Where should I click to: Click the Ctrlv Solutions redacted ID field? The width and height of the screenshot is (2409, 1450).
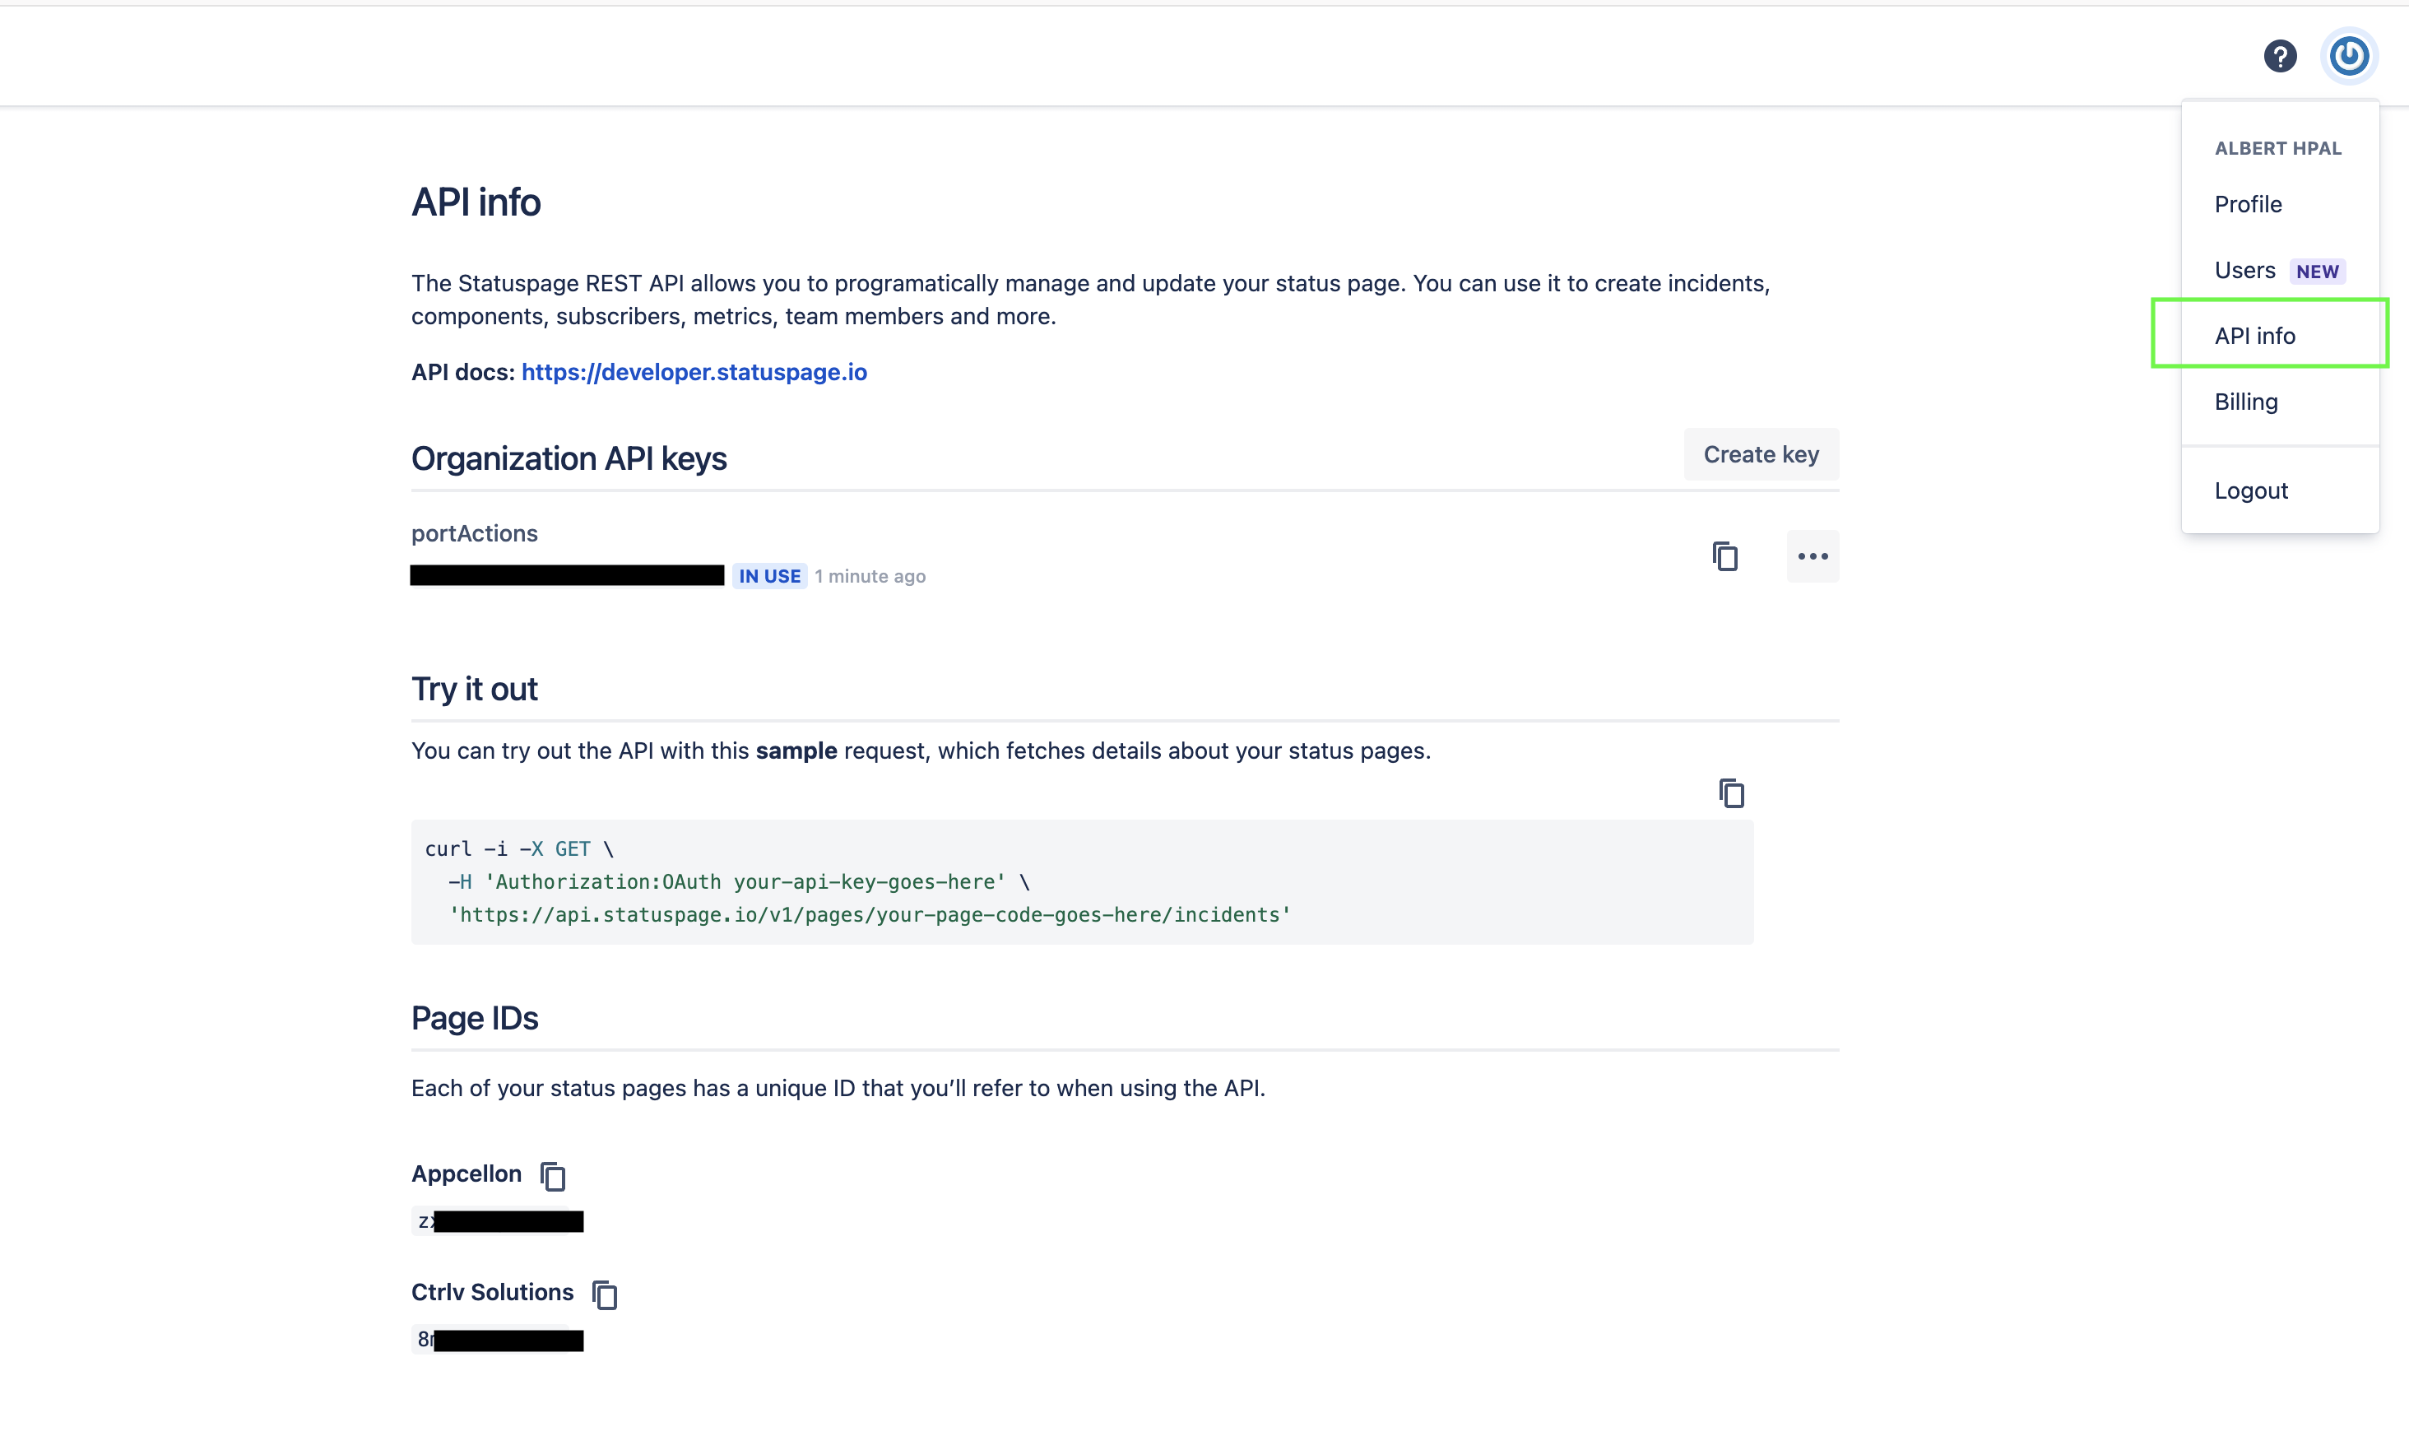(x=497, y=1340)
